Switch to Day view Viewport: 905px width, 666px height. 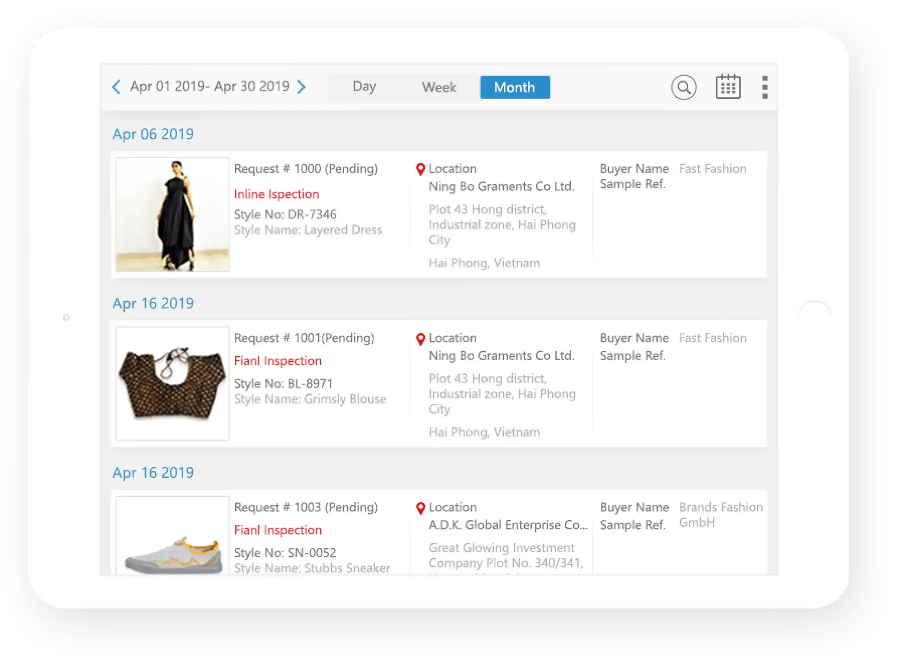click(x=364, y=87)
